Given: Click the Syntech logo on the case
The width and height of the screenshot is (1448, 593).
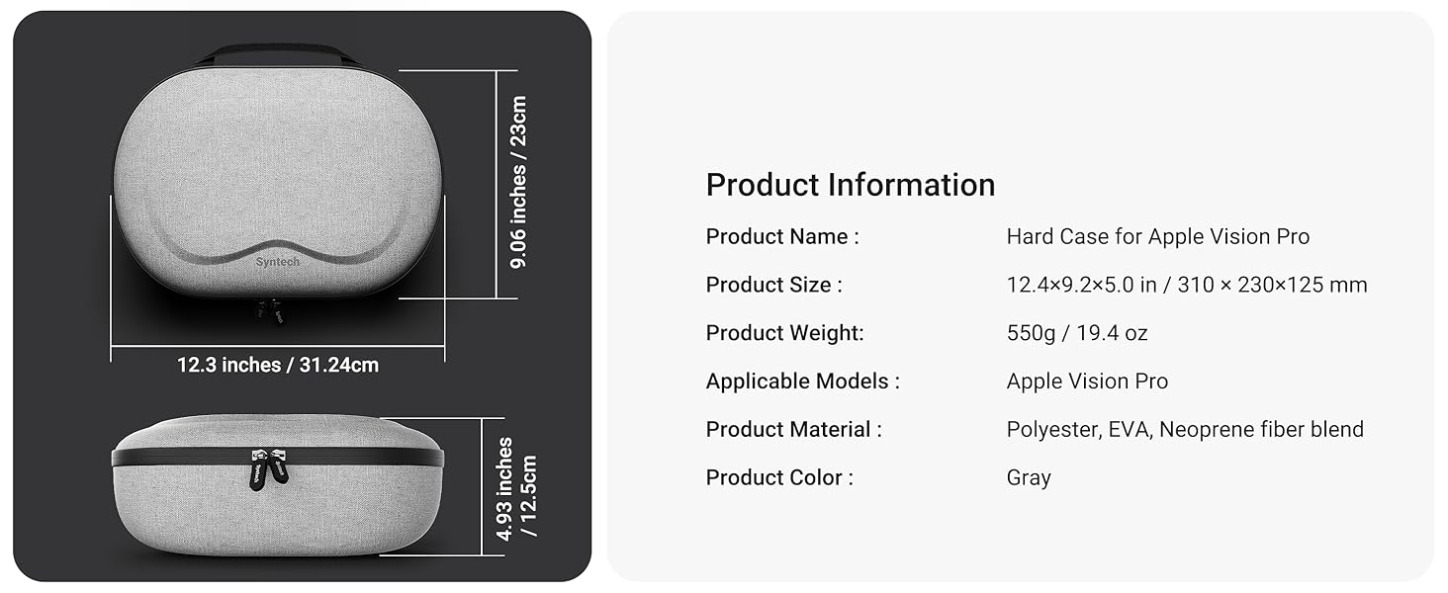Looking at the screenshot, I should click(277, 262).
